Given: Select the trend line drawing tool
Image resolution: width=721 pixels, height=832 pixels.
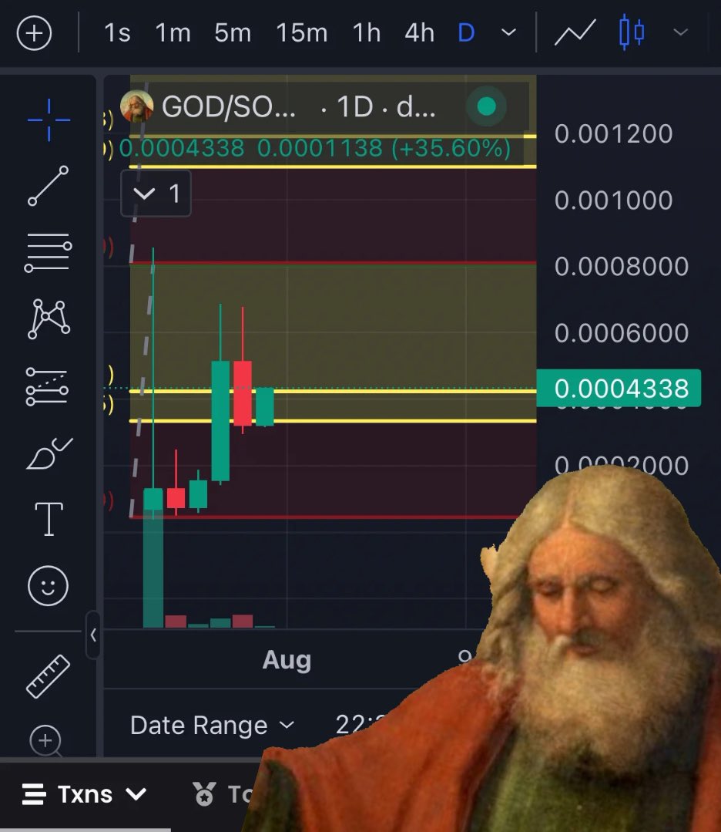Looking at the screenshot, I should point(48,184).
